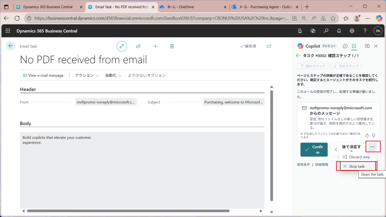The width and height of the screenshot is (386, 217).
Task: Open the Business Central app launcher waffle
Action: (8, 31)
